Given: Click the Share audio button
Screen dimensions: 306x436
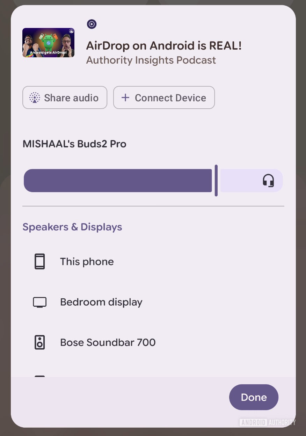Looking at the screenshot, I should coord(65,97).
